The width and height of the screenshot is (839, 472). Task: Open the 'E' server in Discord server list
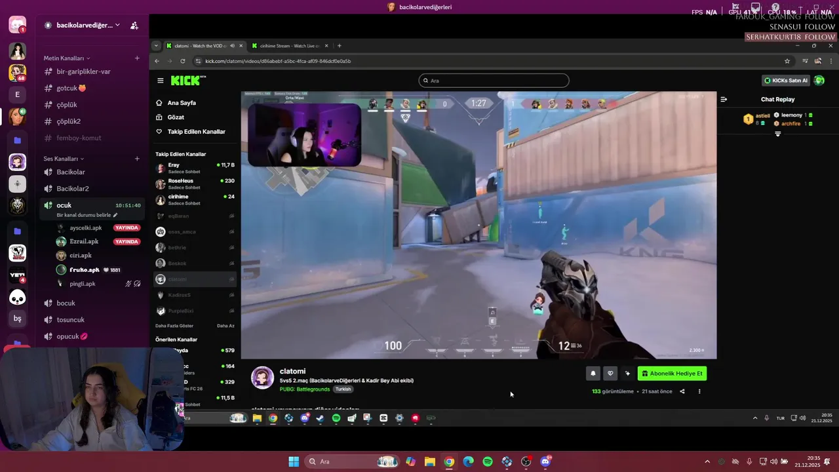point(18,94)
